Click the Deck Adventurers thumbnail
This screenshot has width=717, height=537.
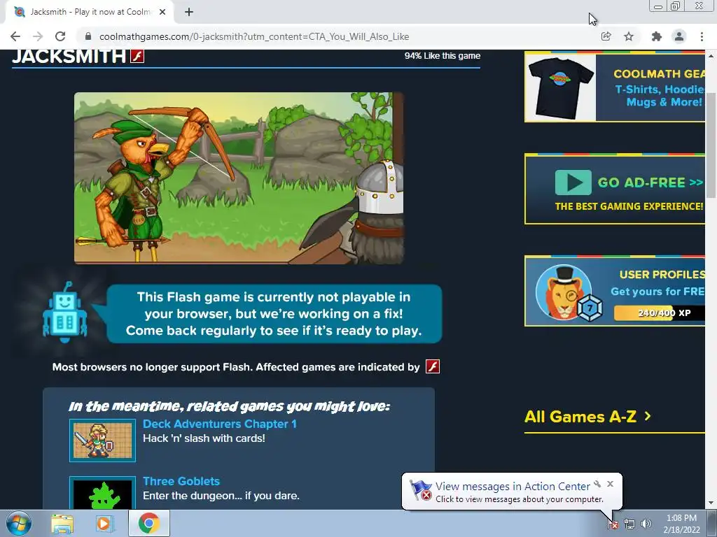click(102, 441)
